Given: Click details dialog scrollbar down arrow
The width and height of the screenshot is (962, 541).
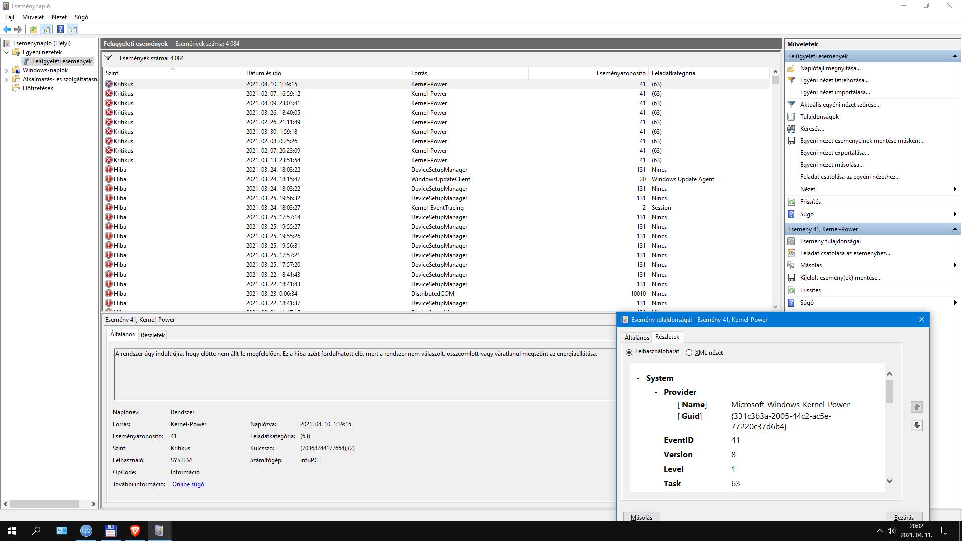Looking at the screenshot, I should [890, 481].
